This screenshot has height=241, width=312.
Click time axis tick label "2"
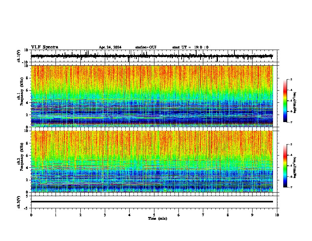point(80,215)
